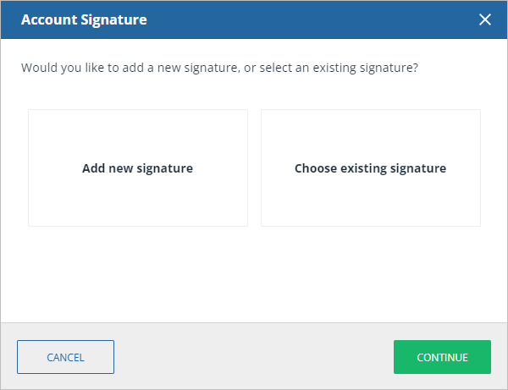The width and height of the screenshot is (508, 390).
Task: Click the blue Account Signature header bar
Action: [296, 19]
